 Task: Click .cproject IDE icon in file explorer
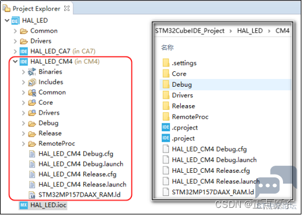pyautogui.click(x=166, y=127)
